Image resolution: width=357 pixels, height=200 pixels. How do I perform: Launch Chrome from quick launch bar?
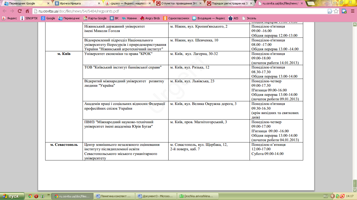click(30, 196)
